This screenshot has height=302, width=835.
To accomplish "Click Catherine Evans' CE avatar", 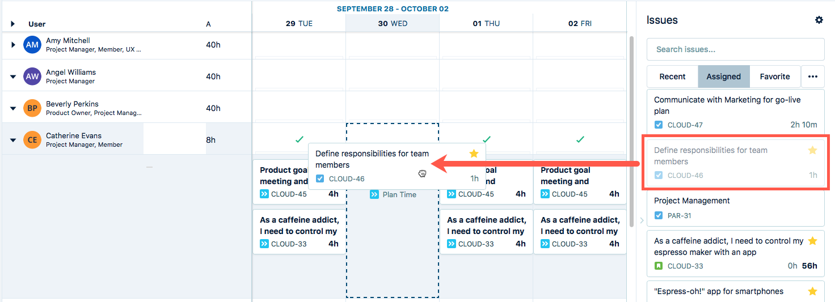I will (32, 140).
